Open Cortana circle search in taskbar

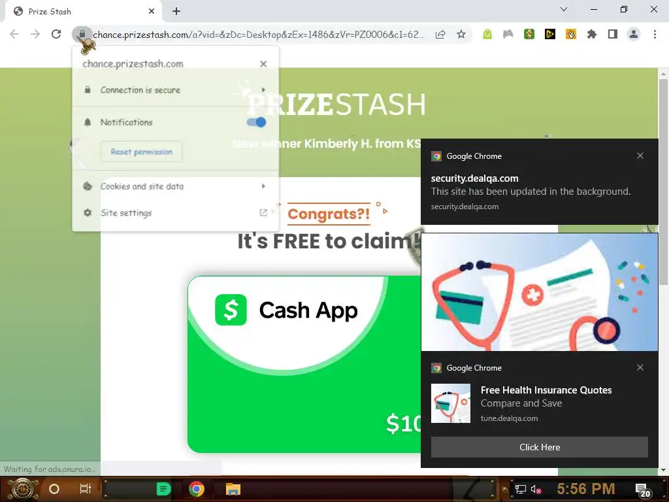54,489
